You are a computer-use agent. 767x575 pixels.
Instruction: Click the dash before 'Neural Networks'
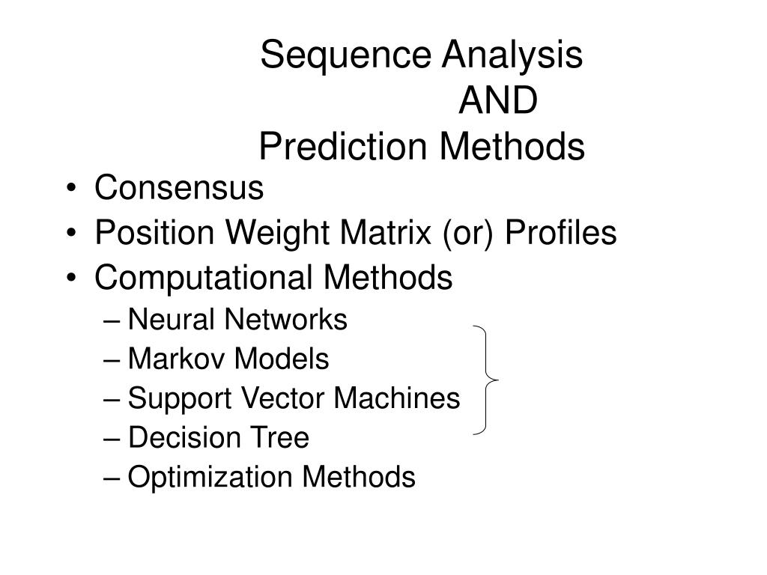pyautogui.click(x=112, y=322)
